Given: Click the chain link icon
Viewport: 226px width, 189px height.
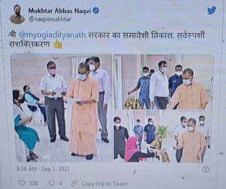Looking at the screenshot, I should click(x=74, y=183).
